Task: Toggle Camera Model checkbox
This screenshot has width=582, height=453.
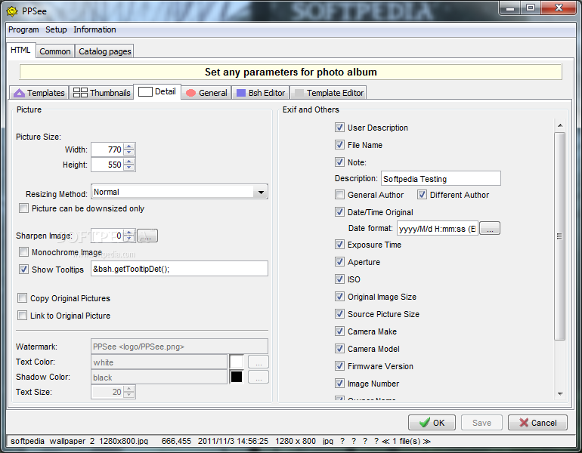Action: (339, 349)
